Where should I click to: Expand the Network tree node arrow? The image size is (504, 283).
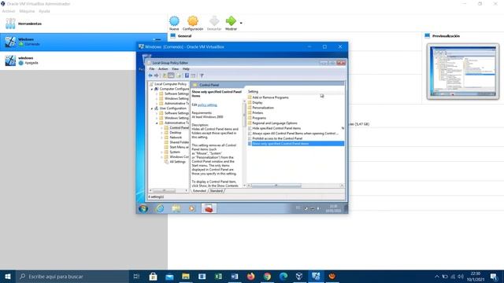point(162,138)
